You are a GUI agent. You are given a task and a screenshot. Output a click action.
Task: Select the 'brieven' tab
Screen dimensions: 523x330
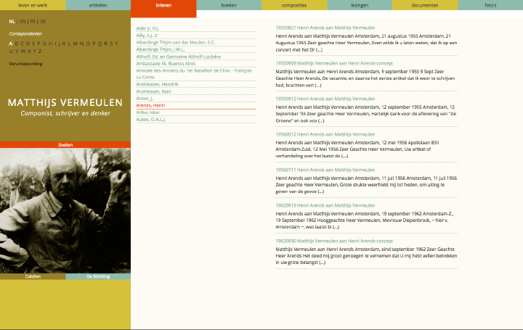coord(163,9)
